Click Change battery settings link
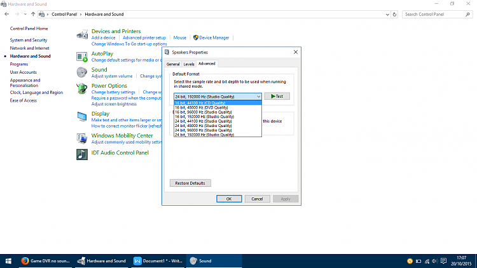The image size is (477, 268). point(113,92)
